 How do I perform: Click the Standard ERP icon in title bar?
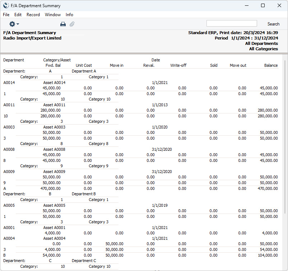point(6,5)
